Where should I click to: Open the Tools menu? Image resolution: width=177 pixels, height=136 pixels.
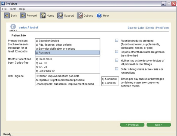pyautogui.click(x=13, y=9)
